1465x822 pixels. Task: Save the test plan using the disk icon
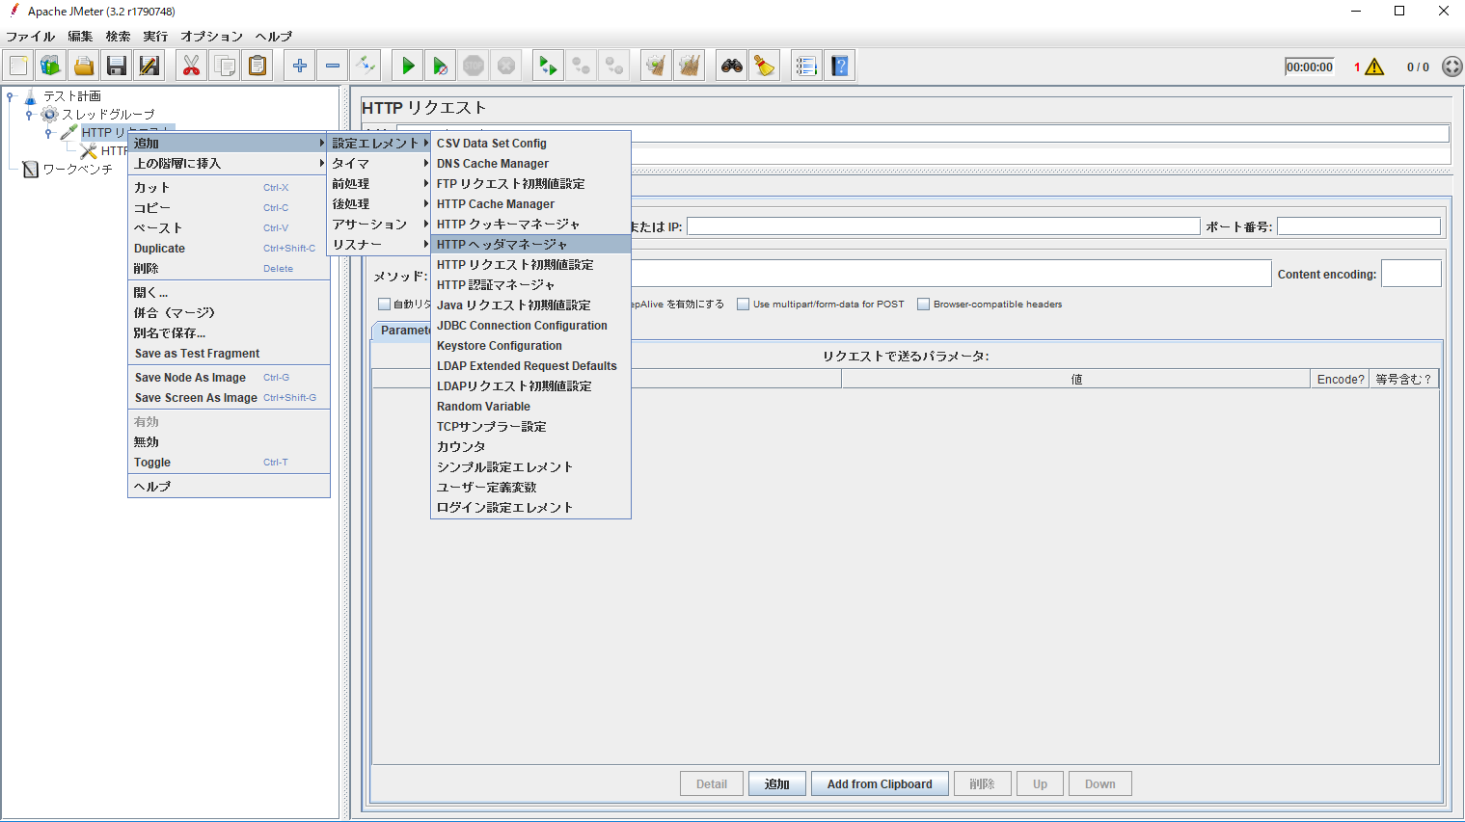pos(116,65)
